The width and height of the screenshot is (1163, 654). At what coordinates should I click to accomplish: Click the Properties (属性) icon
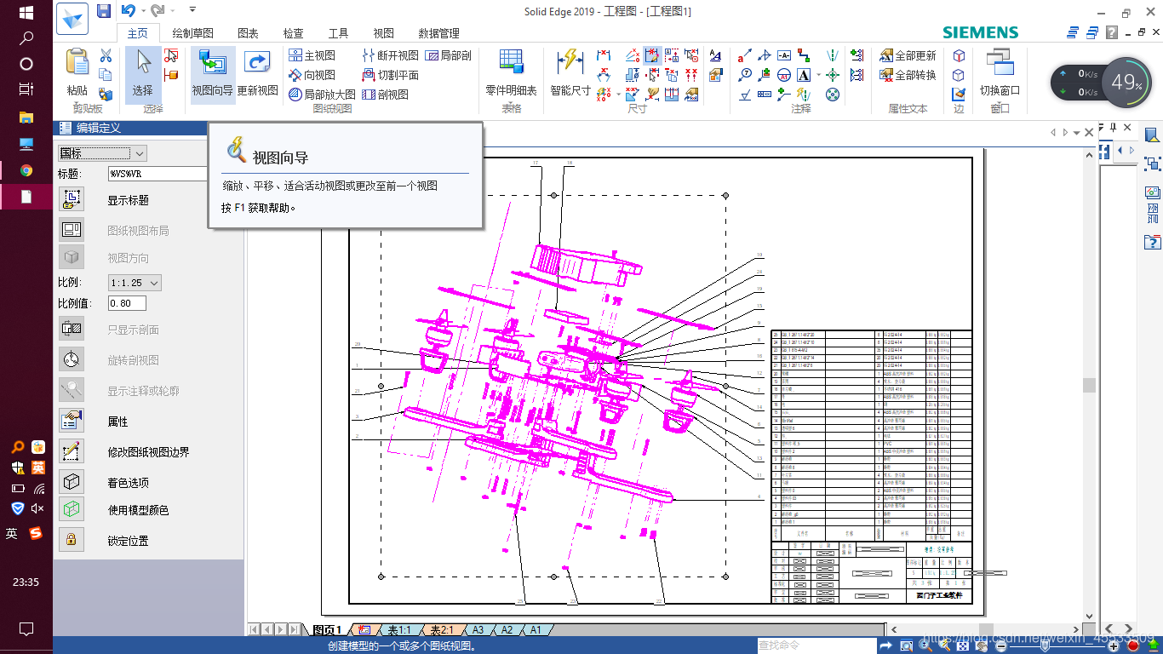72,421
